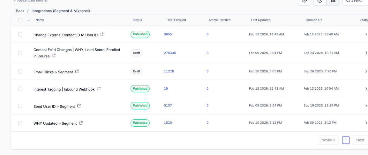The width and height of the screenshot is (368, 155).
Task: Click total enrolled count 19
Action: pos(166,89)
